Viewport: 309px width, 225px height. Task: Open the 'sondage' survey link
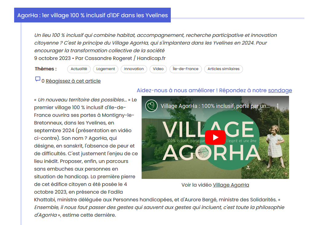coord(280,90)
